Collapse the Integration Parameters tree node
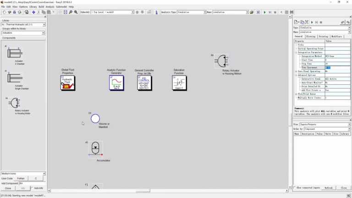This screenshot has width=352, height=198. point(296,52)
